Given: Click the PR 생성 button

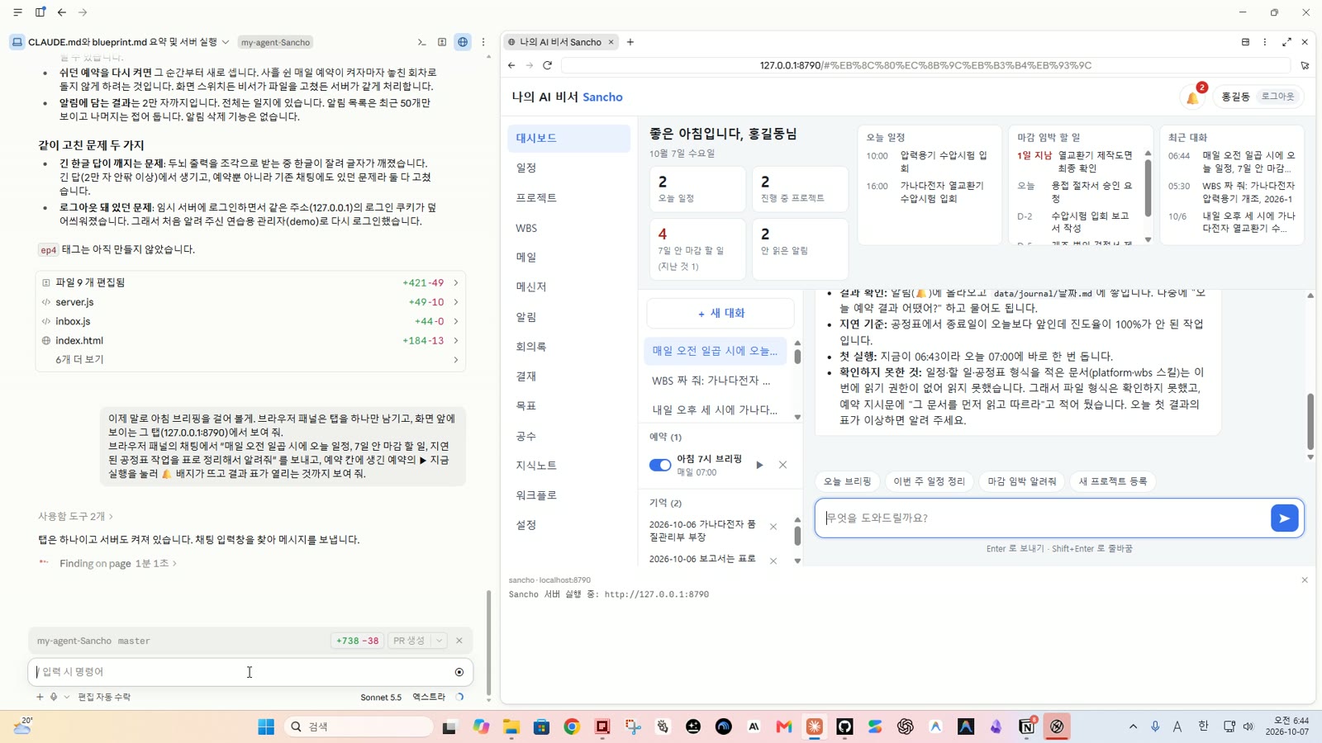Looking at the screenshot, I should (409, 641).
